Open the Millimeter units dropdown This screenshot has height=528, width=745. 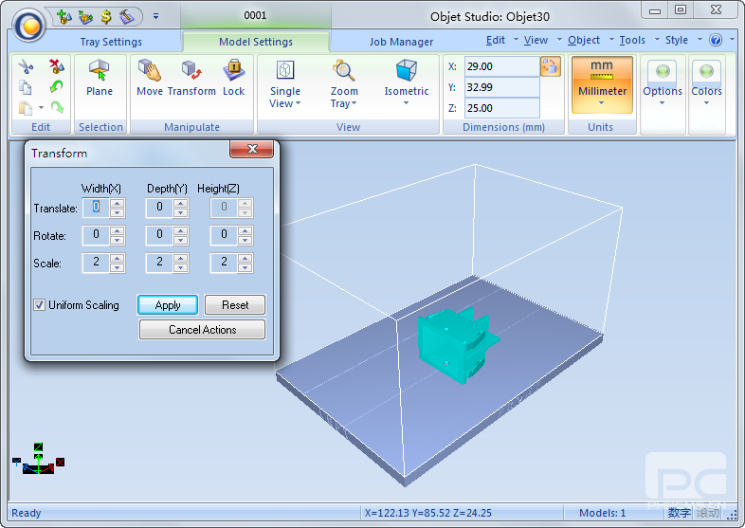[602, 83]
